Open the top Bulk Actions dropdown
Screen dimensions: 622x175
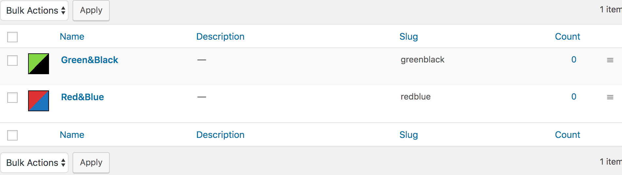[35, 10]
